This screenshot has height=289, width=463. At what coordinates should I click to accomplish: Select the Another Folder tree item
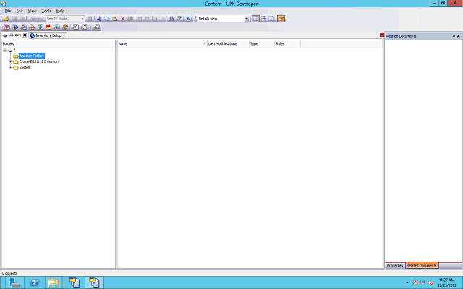[31, 56]
